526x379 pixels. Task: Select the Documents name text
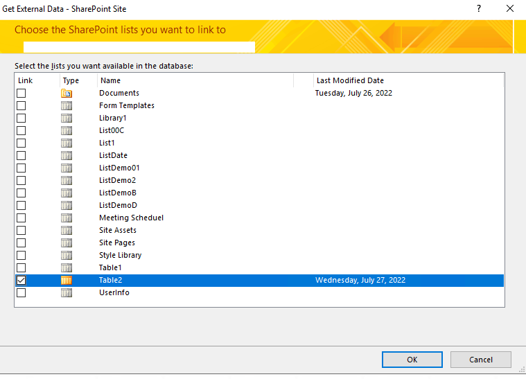coord(119,94)
